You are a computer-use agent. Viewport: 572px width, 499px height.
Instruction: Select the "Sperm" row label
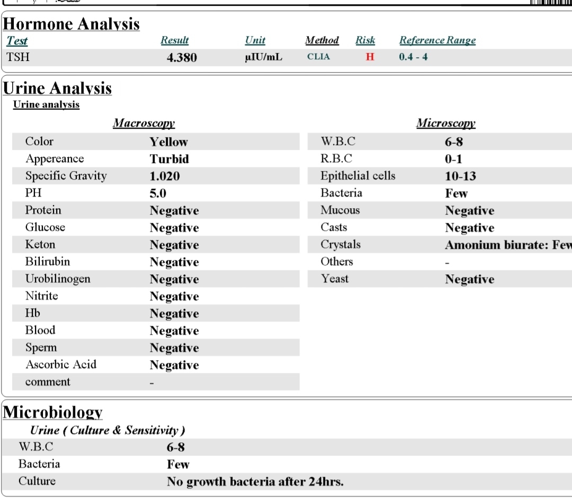41,348
